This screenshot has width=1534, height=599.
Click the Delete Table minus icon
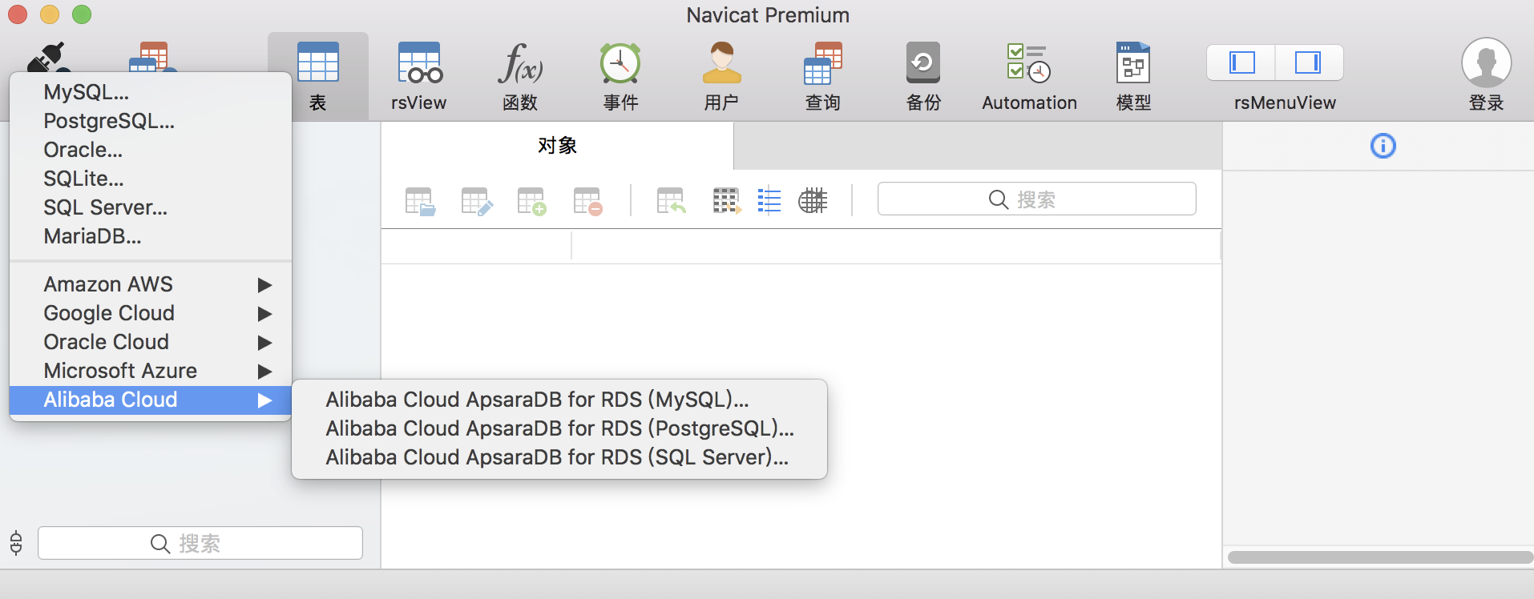point(588,201)
